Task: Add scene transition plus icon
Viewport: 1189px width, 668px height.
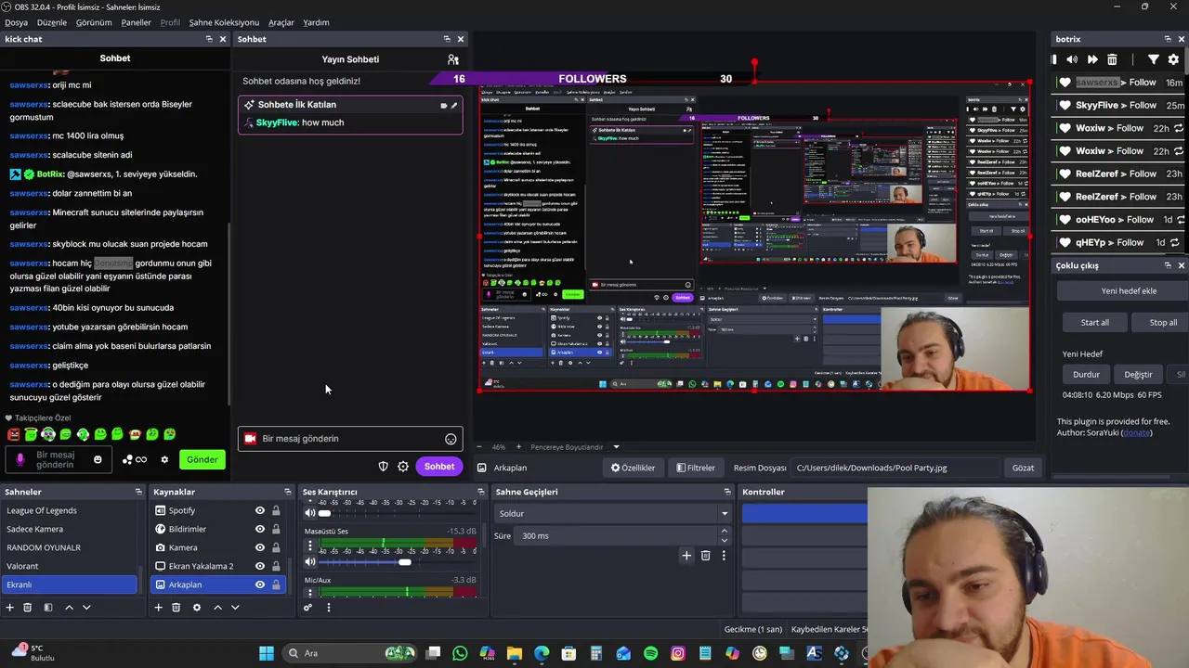Action: click(x=686, y=556)
